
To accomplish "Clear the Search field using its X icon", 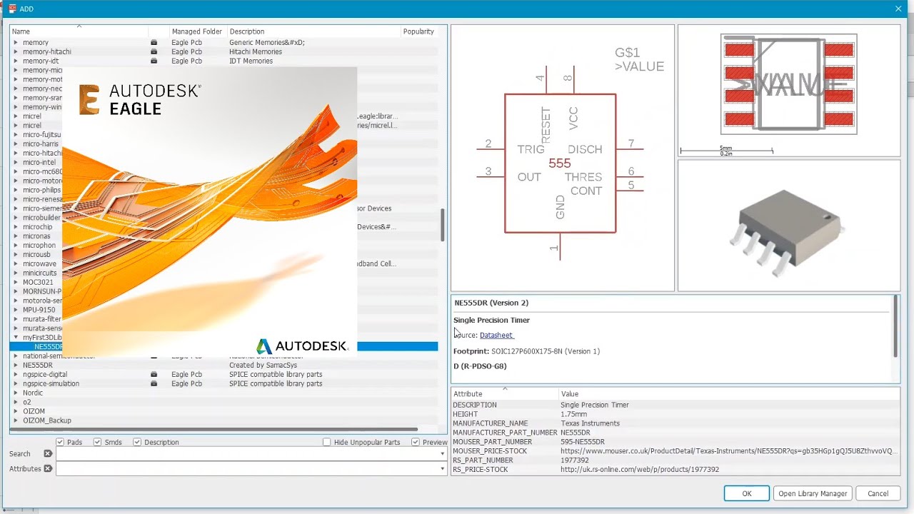I will [48, 454].
